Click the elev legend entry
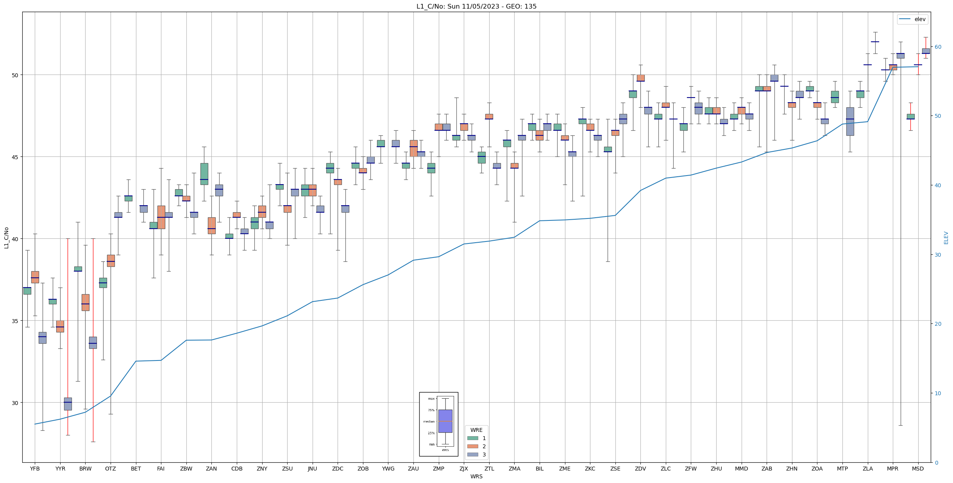Viewport: 953px width, 483px height. [x=912, y=19]
